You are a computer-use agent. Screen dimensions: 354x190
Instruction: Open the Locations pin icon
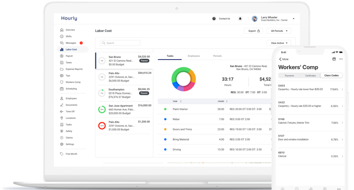(62, 118)
